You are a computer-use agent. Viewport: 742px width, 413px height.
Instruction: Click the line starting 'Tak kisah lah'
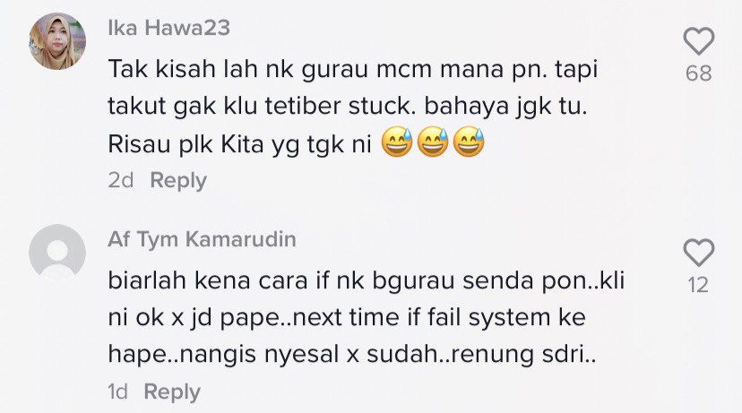[353, 70]
